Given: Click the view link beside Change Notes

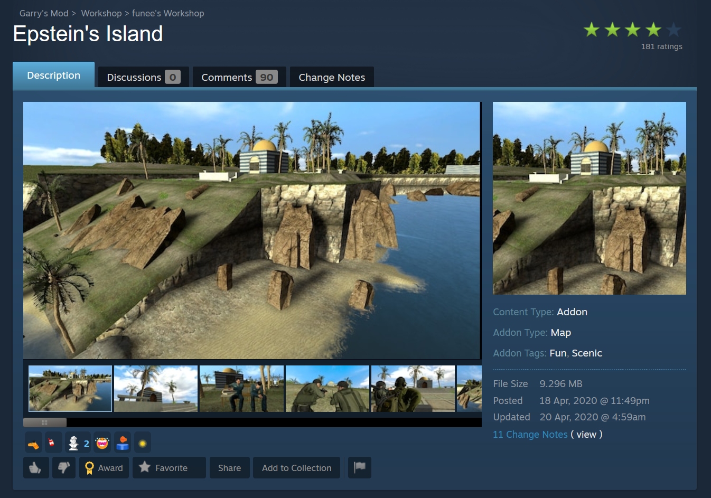Looking at the screenshot, I should pos(586,434).
